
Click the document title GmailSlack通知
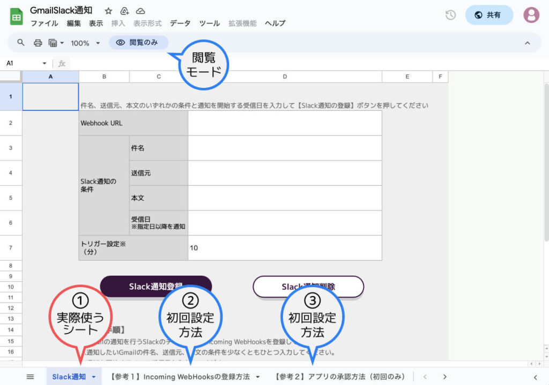61,11
